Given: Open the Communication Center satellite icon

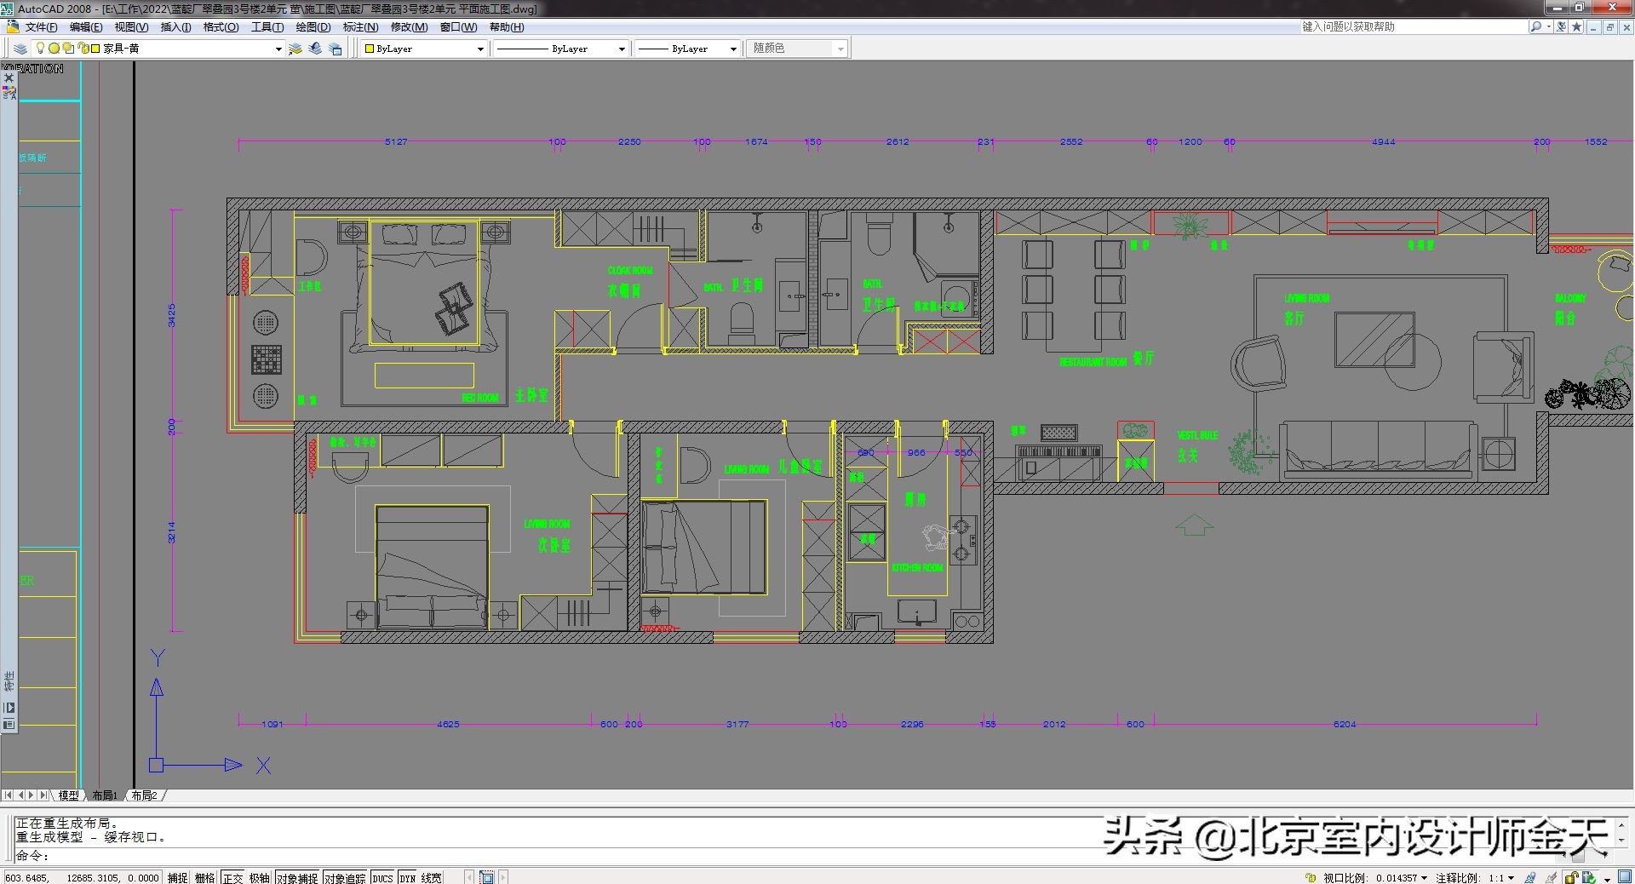Looking at the screenshot, I should (1562, 26).
